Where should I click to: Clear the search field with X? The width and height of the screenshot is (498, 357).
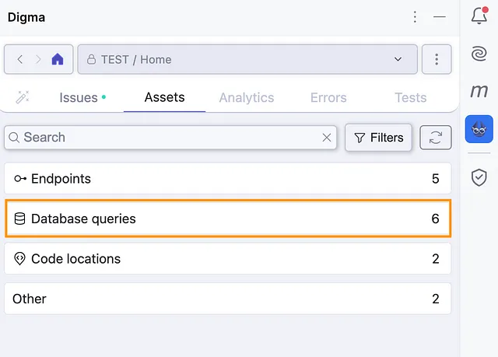(327, 138)
